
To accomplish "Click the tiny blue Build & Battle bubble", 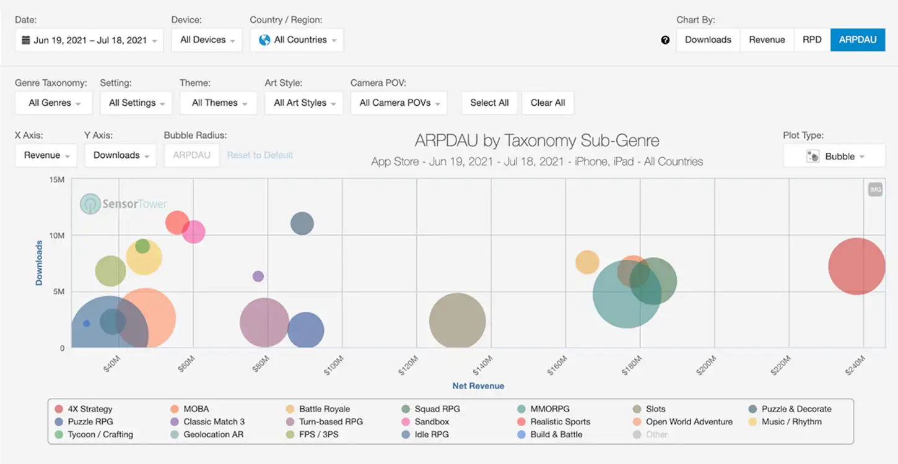I will 86,324.
